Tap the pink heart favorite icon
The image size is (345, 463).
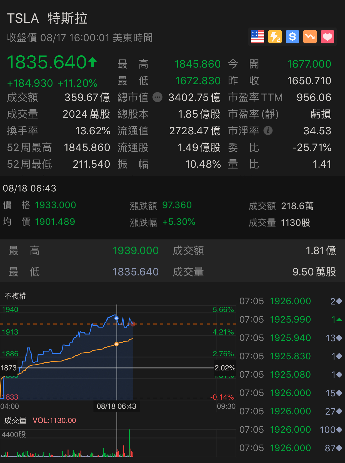coord(327,37)
